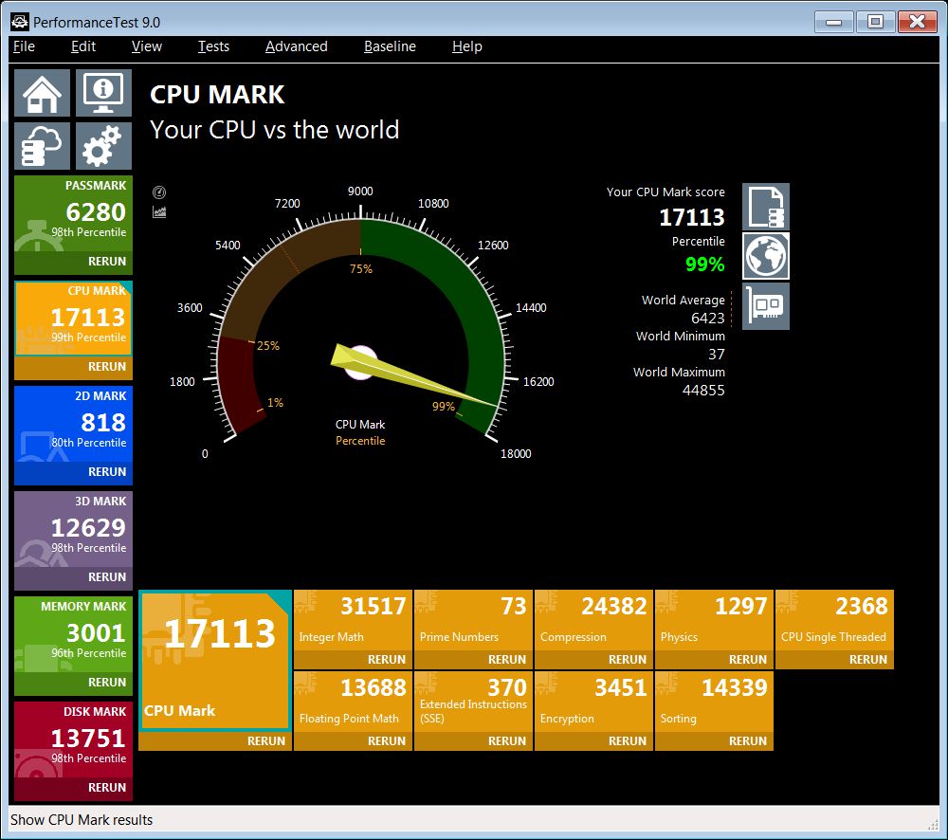Open the Baseline menu
The image size is (948, 840).
coord(390,46)
